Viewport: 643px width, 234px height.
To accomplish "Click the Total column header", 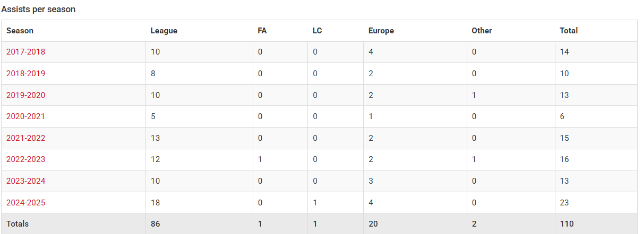I will click(x=569, y=31).
